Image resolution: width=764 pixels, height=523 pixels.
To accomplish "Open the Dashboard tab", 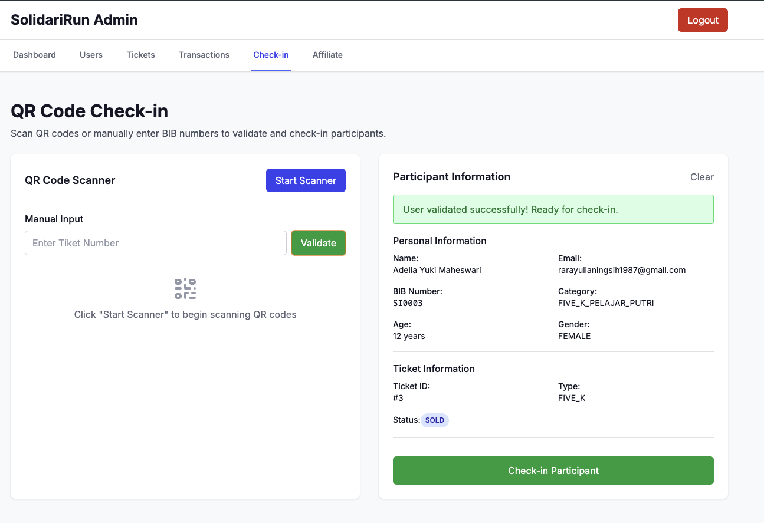I will (34, 55).
